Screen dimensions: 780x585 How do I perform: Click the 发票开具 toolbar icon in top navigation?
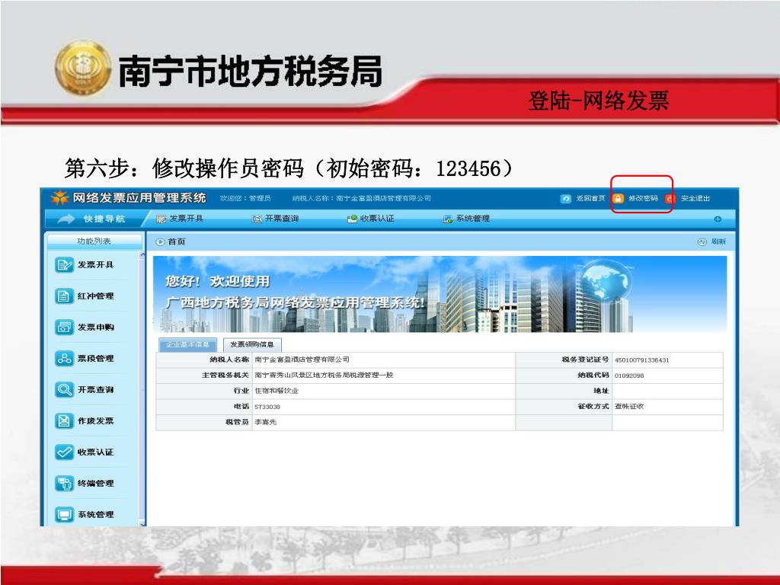(161, 219)
